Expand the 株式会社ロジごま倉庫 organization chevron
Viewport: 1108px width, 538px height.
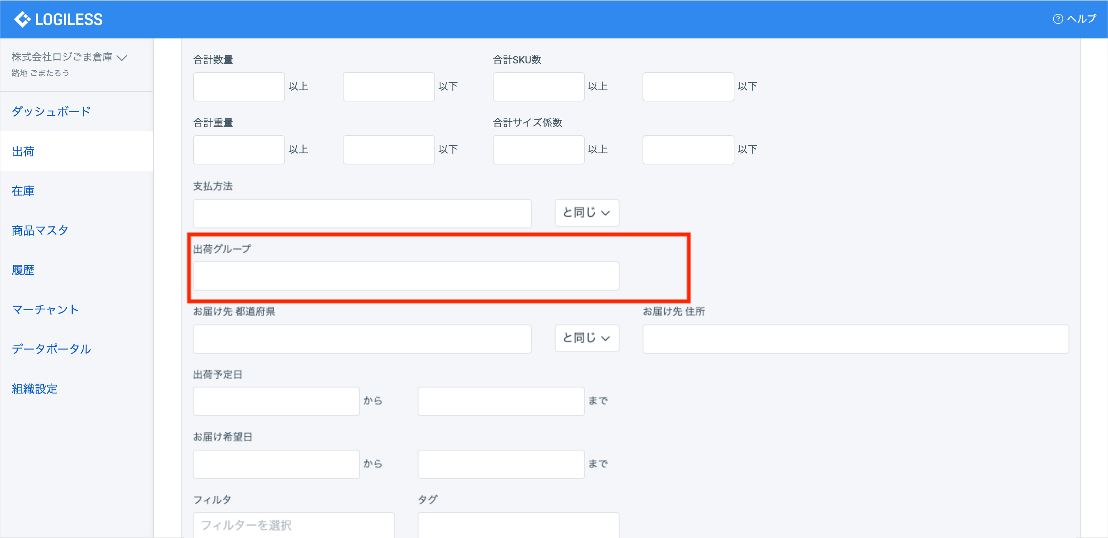pos(122,58)
